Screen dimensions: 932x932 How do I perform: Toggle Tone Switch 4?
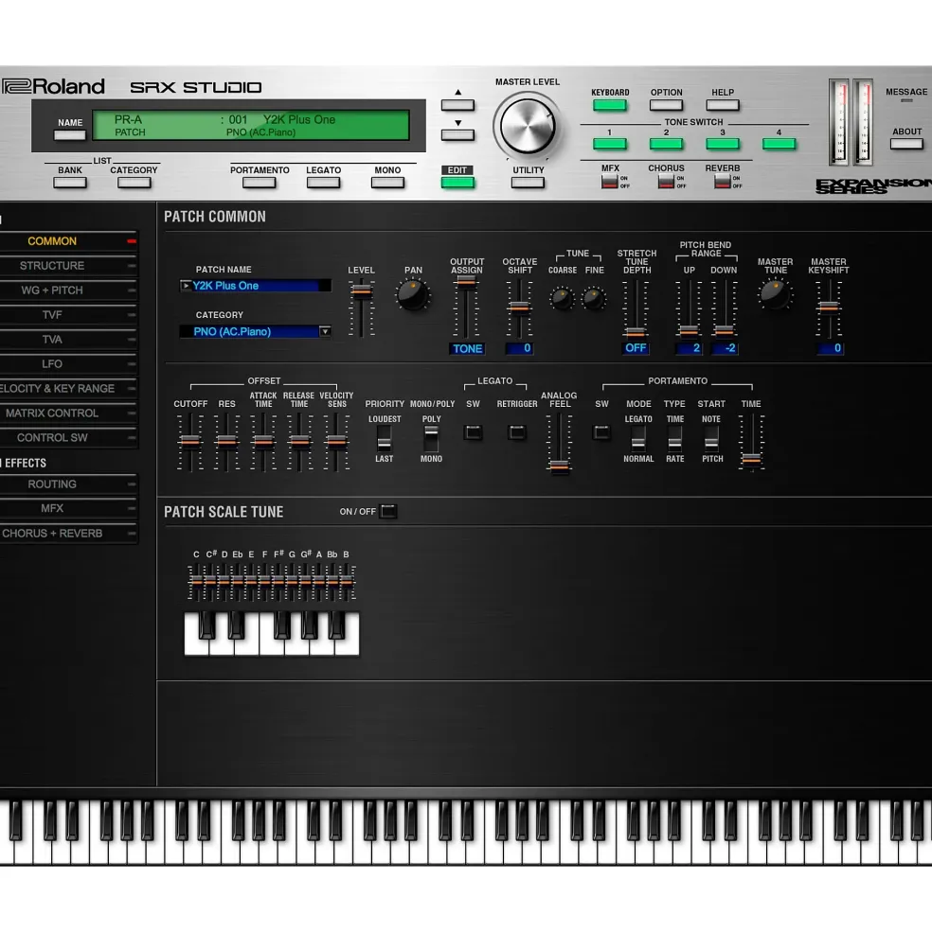coord(779,144)
